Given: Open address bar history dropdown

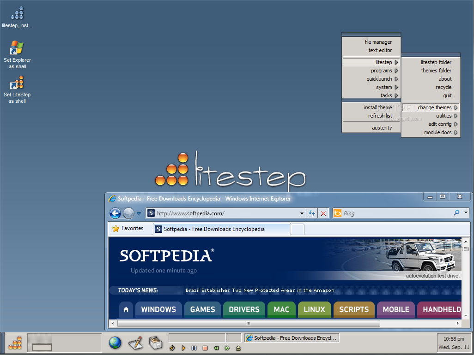Looking at the screenshot, I should click(302, 213).
